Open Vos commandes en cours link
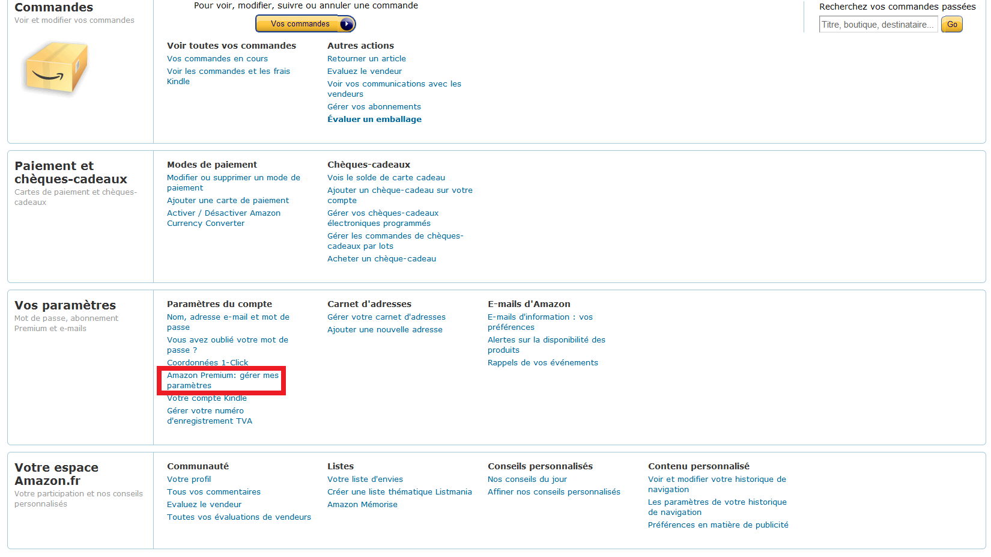Screen dimensions: 991x557 coord(217,59)
